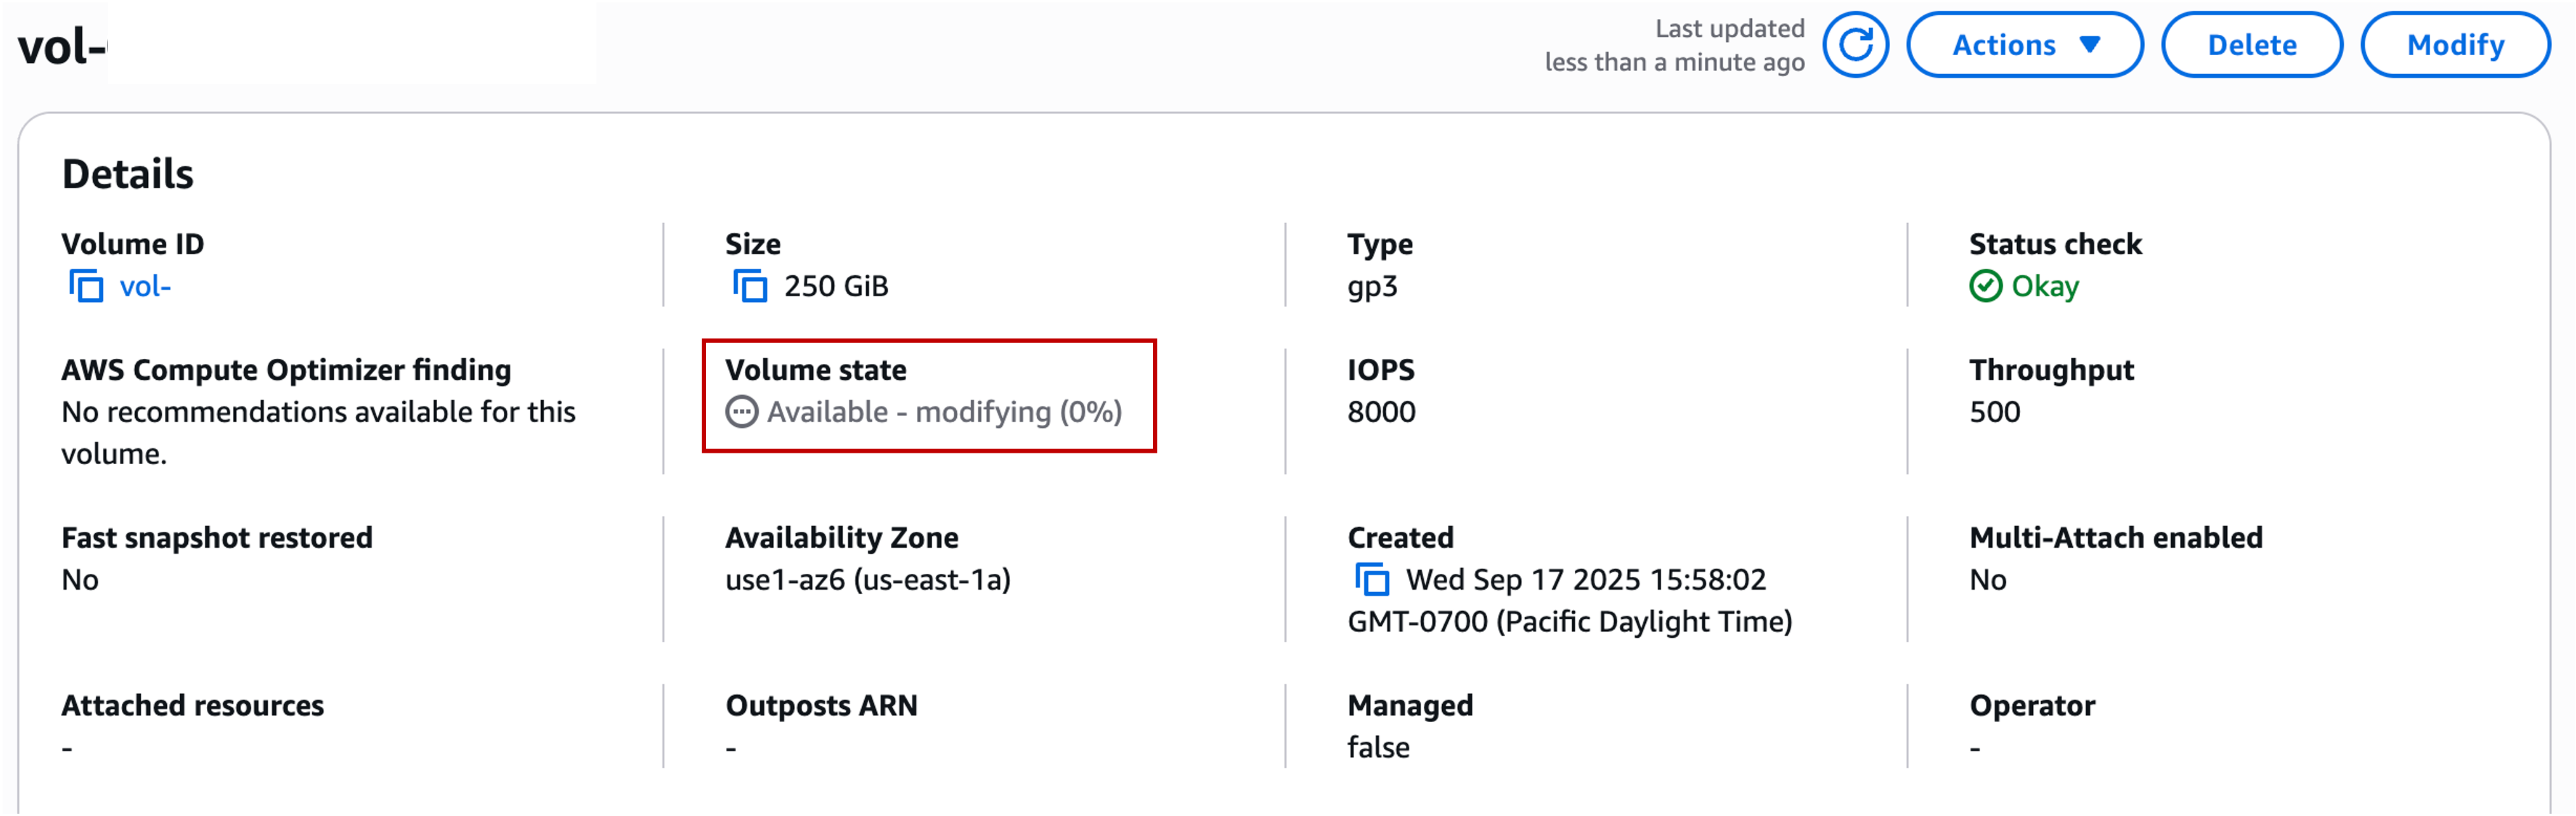Viewport: 2576px width, 816px height.
Task: Click the 'Availability Zone' label
Action: [841, 540]
